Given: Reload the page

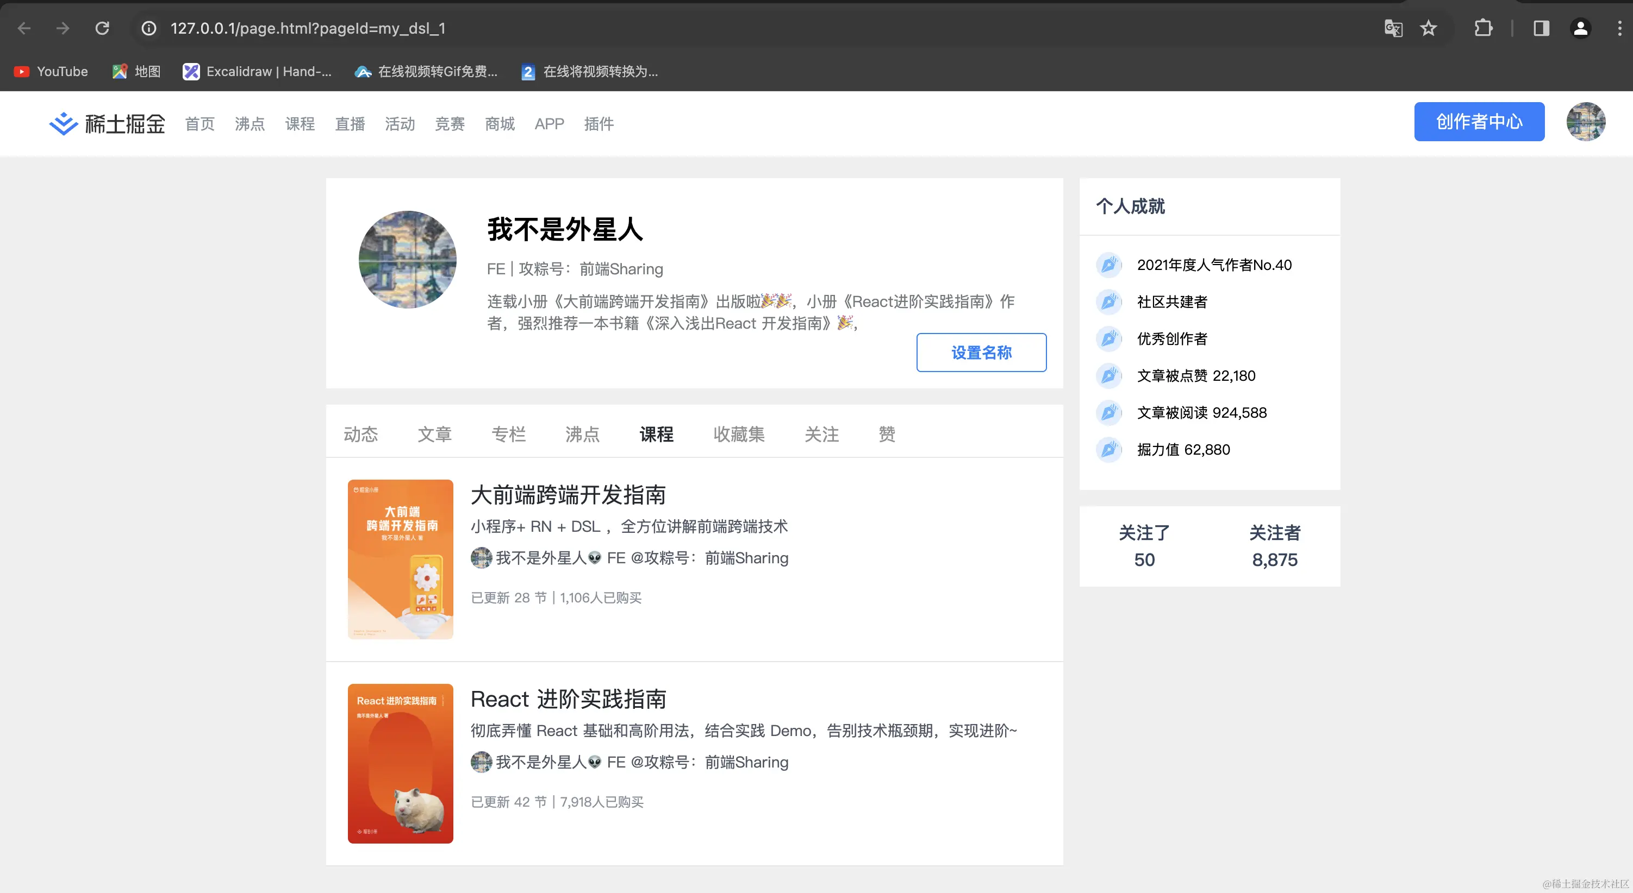Looking at the screenshot, I should click(102, 28).
